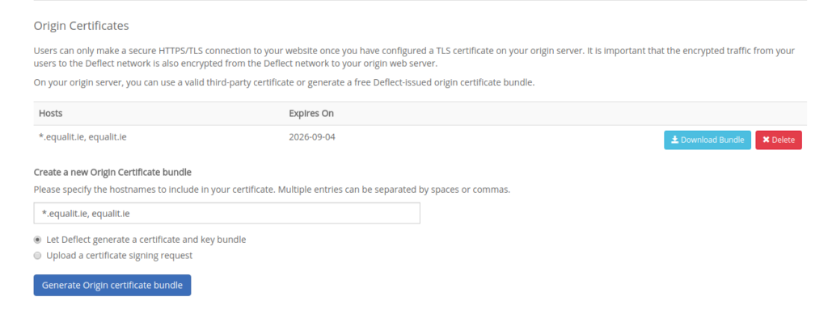The image size is (828, 322).
Task: Focus the hostnames input field
Action: tap(226, 213)
